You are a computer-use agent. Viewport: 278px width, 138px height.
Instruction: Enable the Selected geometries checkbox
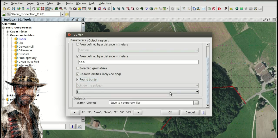point(78,68)
